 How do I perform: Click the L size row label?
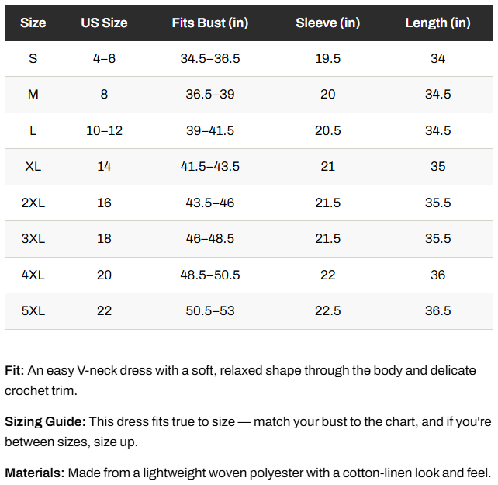click(33, 130)
